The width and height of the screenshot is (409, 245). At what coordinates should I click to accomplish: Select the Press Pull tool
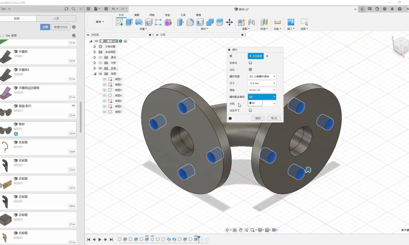tap(181, 22)
